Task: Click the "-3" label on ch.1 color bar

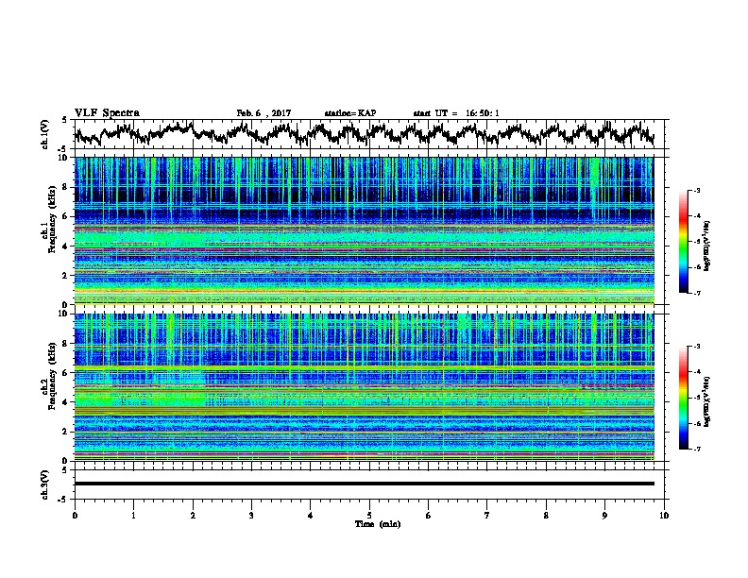Action: pyautogui.click(x=697, y=191)
